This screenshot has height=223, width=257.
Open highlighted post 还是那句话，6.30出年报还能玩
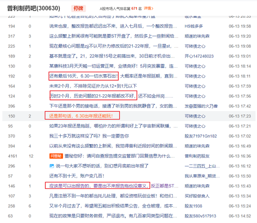point(81,116)
